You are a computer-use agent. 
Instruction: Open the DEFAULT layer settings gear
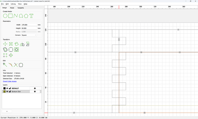[35, 88]
